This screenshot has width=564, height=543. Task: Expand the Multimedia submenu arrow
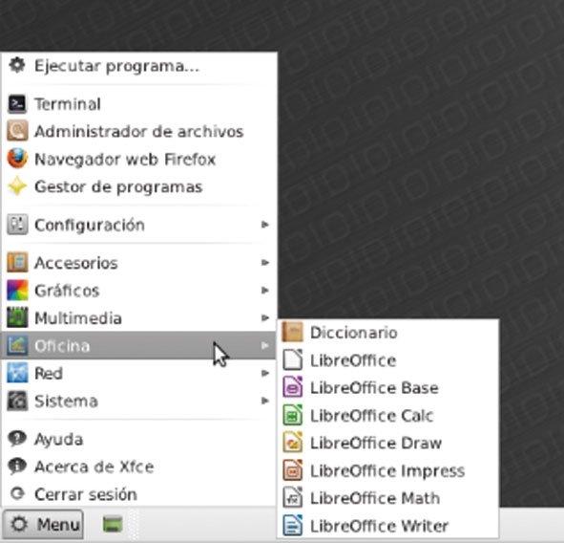265,317
